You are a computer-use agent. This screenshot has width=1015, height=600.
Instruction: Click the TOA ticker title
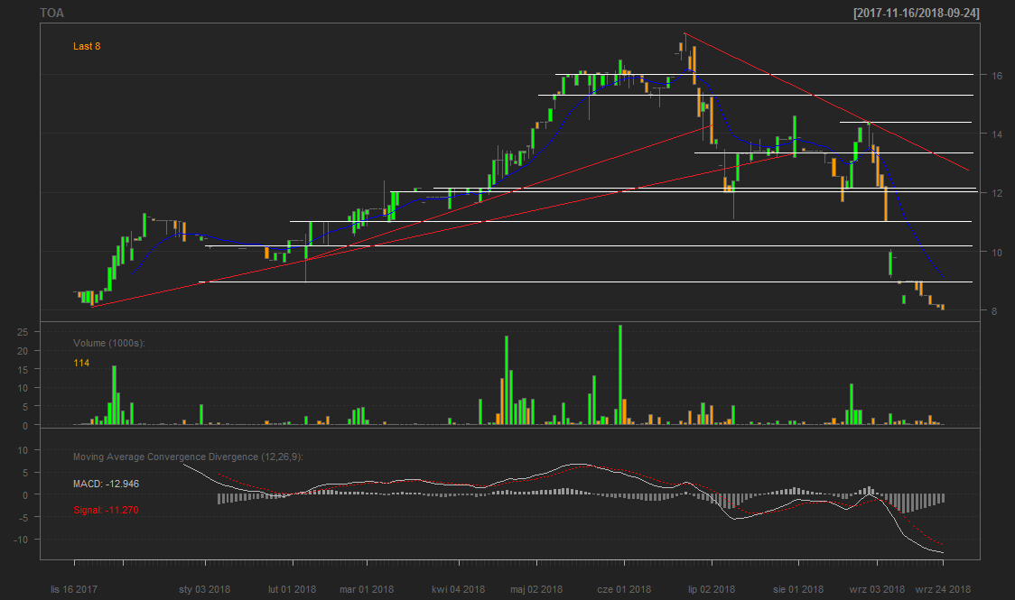click(51, 13)
